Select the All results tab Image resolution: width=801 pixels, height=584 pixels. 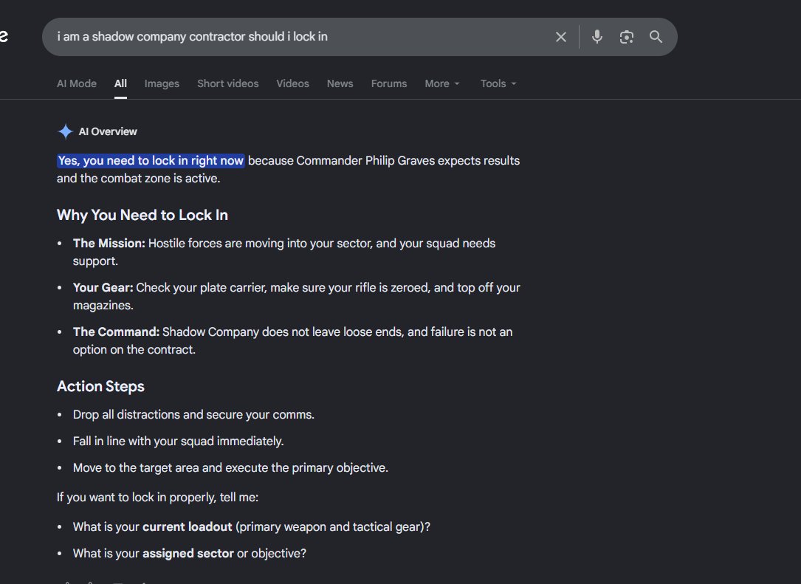120,83
